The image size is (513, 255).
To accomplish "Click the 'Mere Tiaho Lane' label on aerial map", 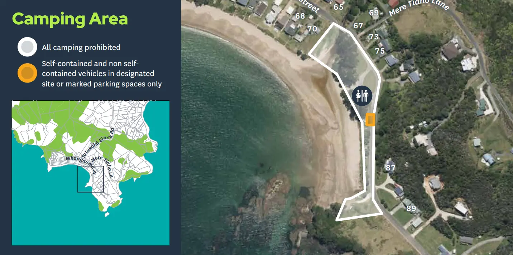I will (x=418, y=7).
